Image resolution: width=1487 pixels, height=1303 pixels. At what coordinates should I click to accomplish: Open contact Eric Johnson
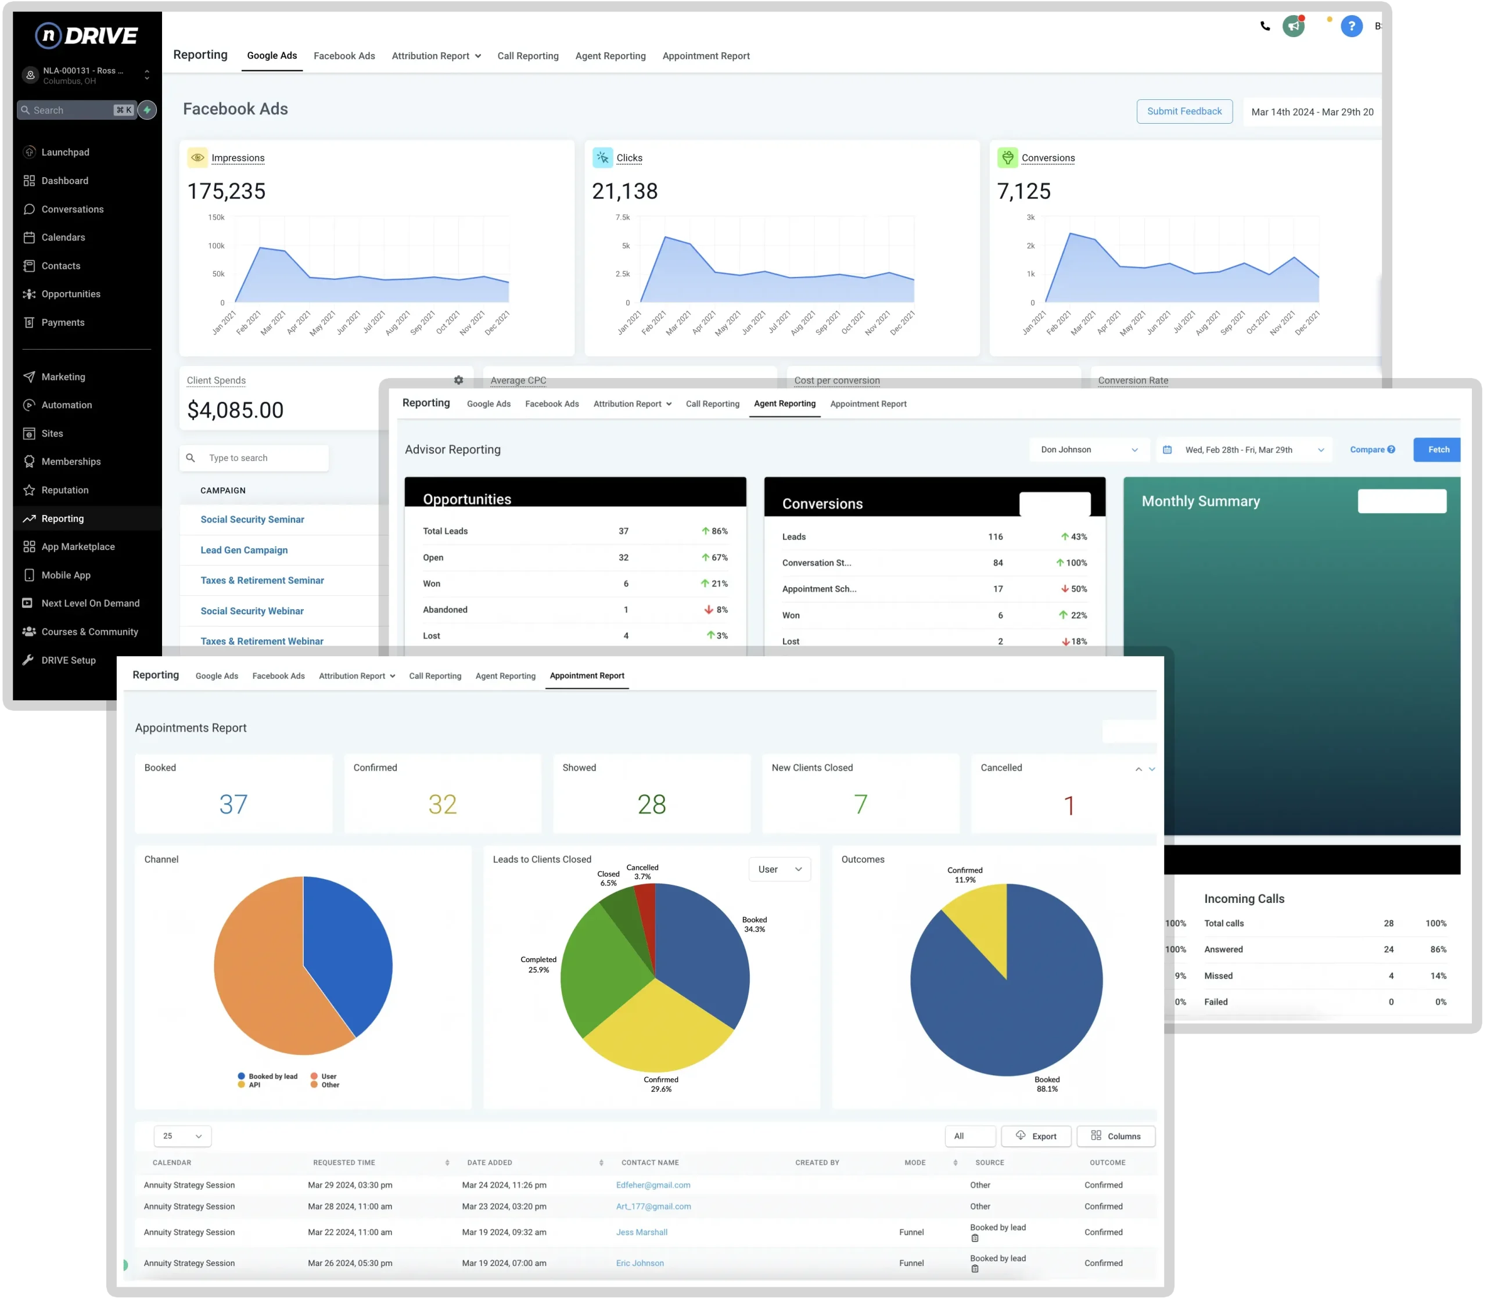click(x=640, y=1263)
